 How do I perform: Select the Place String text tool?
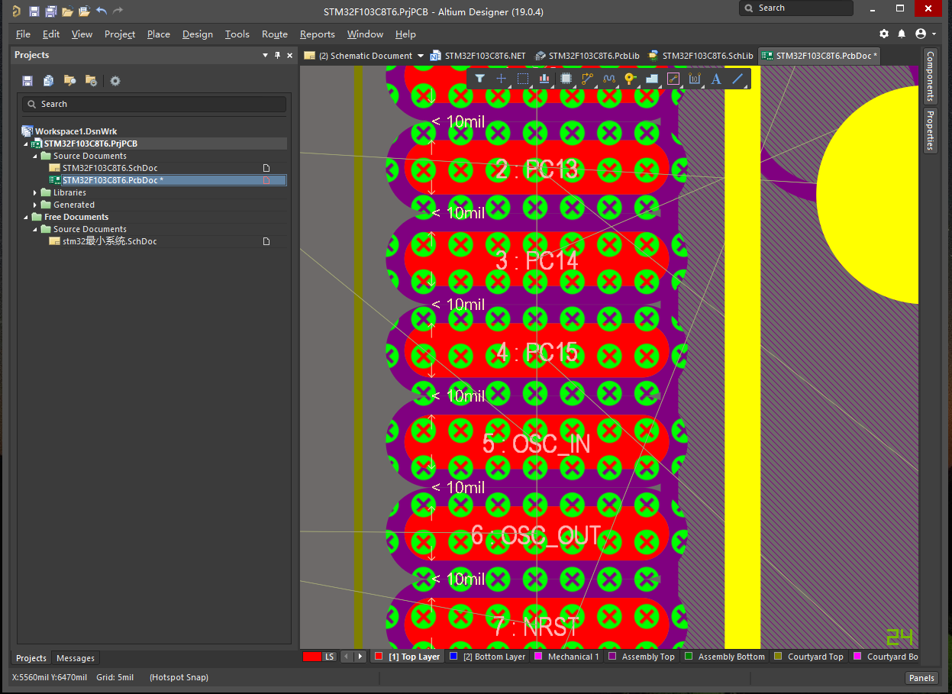pyautogui.click(x=716, y=79)
